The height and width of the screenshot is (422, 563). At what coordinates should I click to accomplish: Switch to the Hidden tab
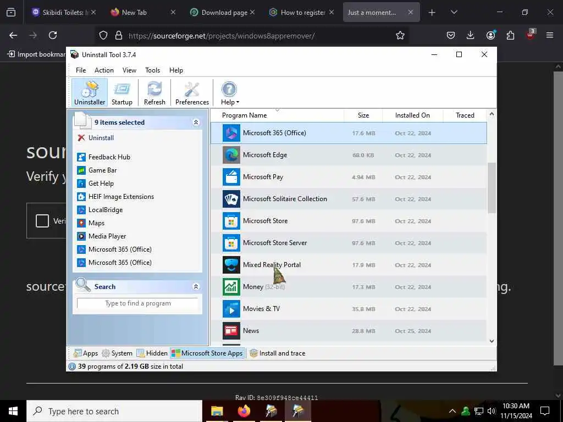click(152, 353)
